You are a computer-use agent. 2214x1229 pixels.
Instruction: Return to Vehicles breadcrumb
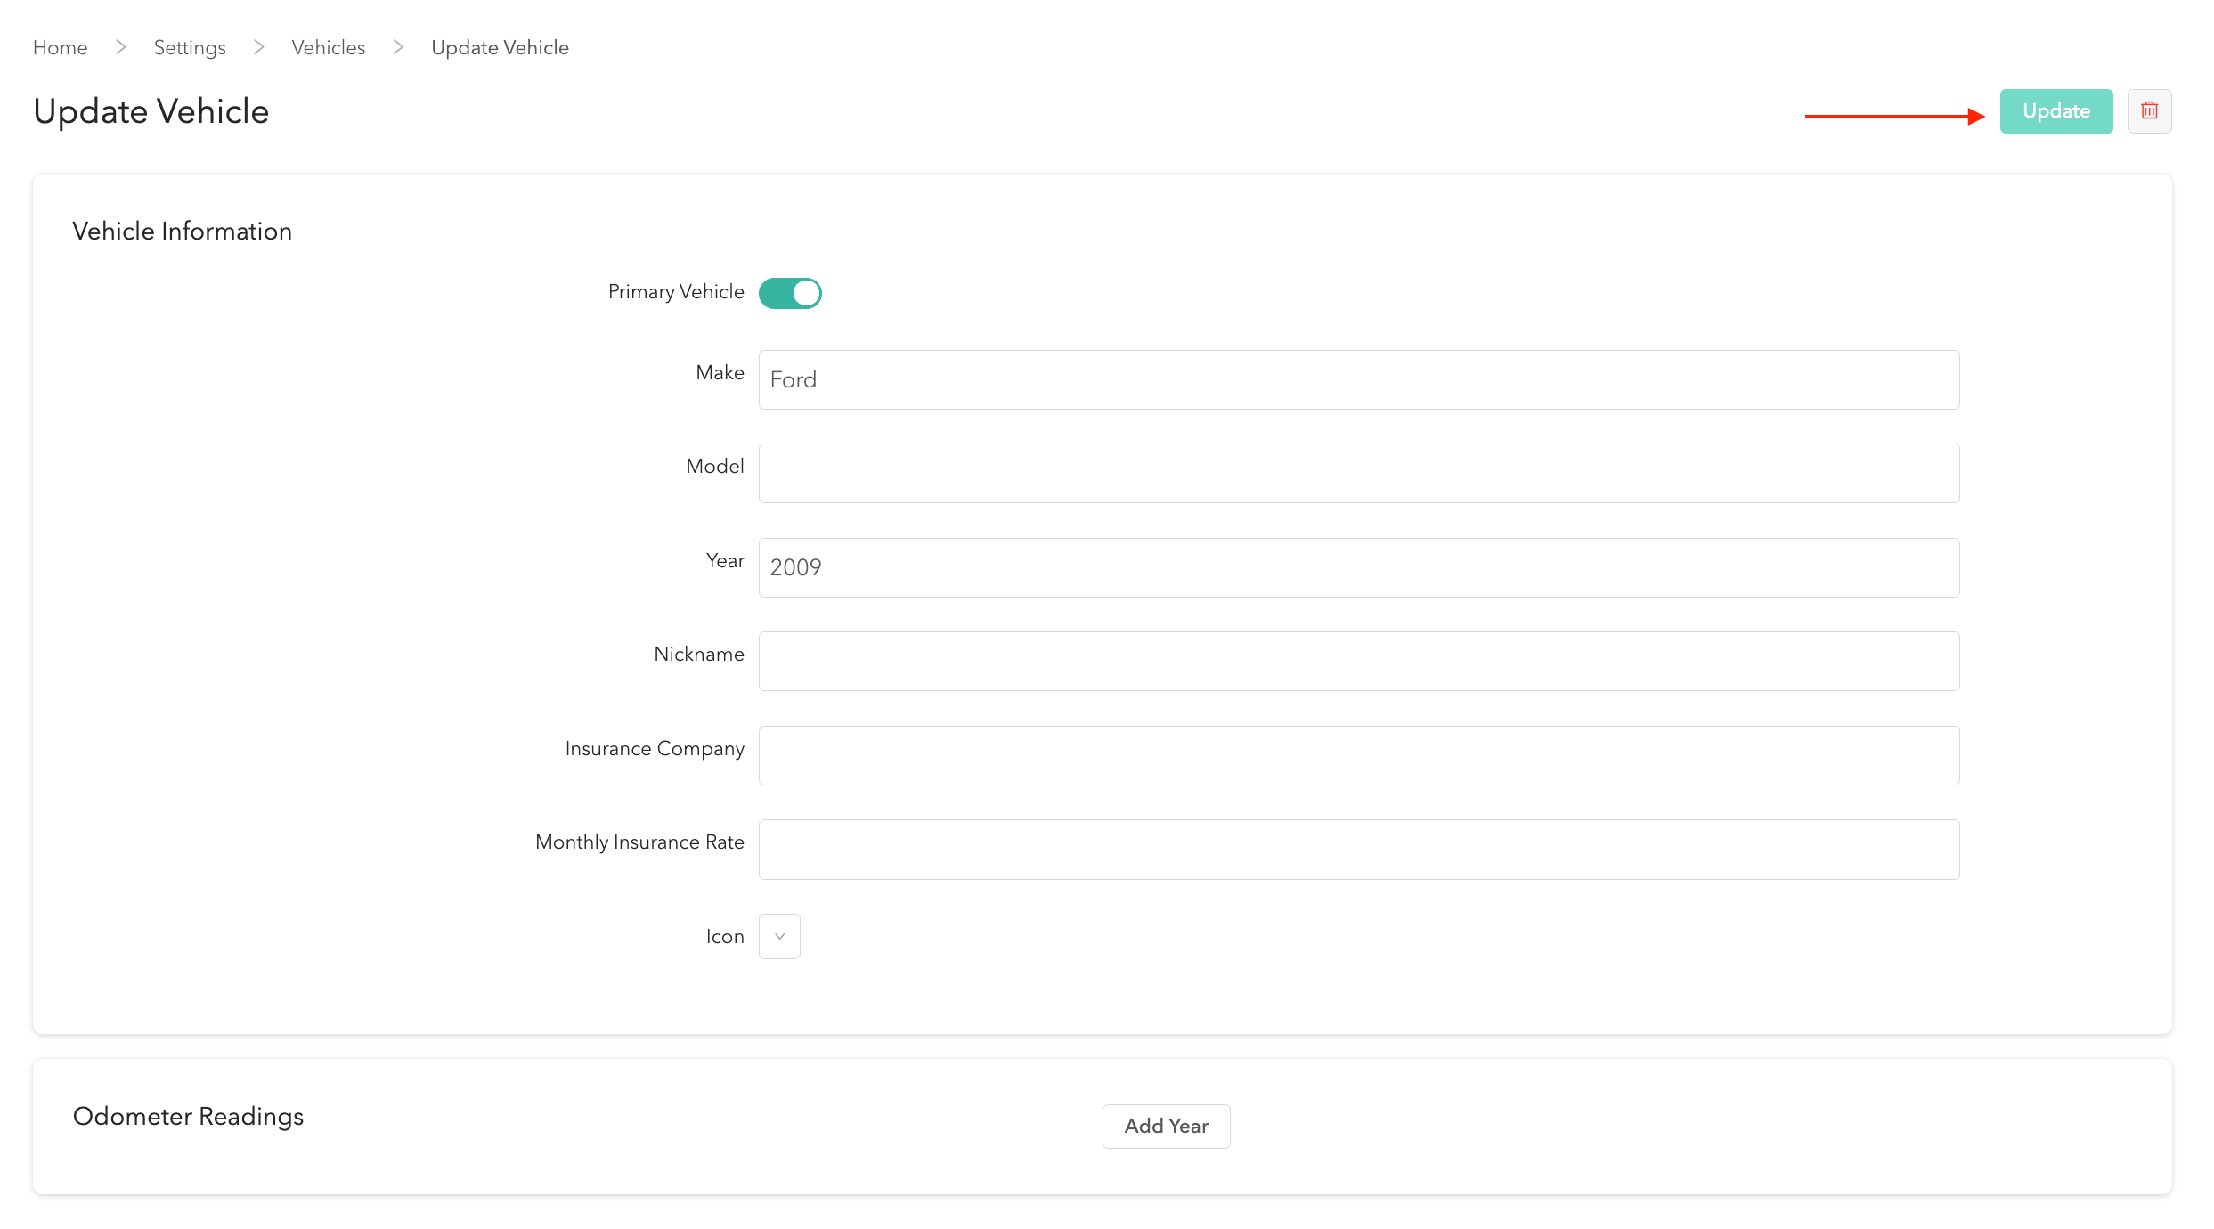[x=329, y=48]
